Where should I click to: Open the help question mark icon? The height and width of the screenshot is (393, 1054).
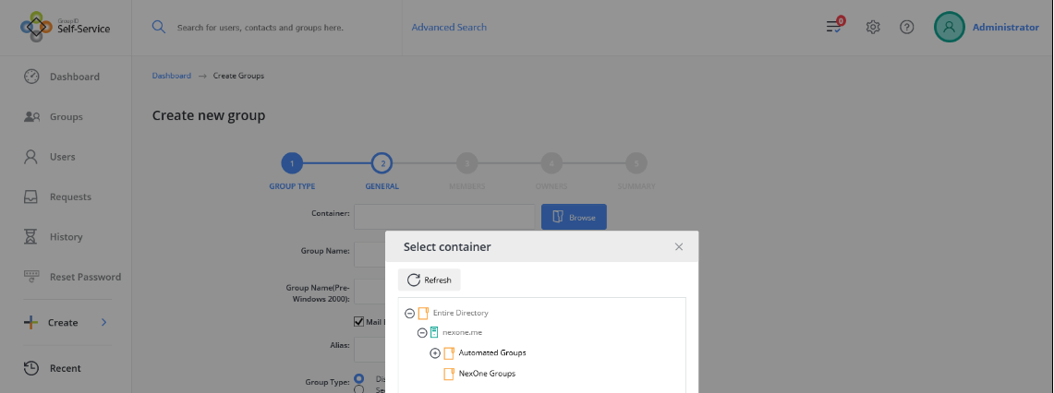click(x=907, y=27)
